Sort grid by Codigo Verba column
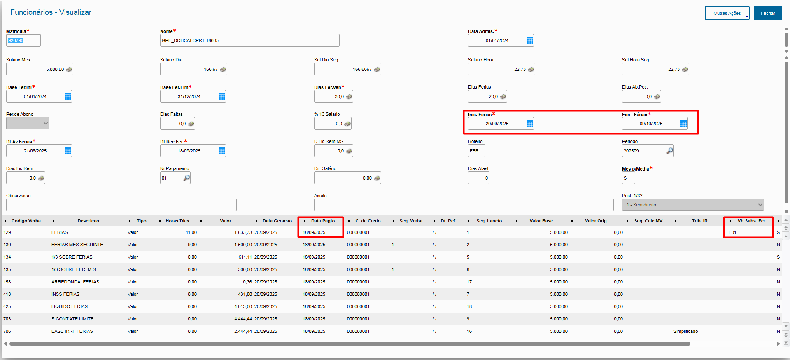The height and width of the screenshot is (360, 790). pos(26,221)
